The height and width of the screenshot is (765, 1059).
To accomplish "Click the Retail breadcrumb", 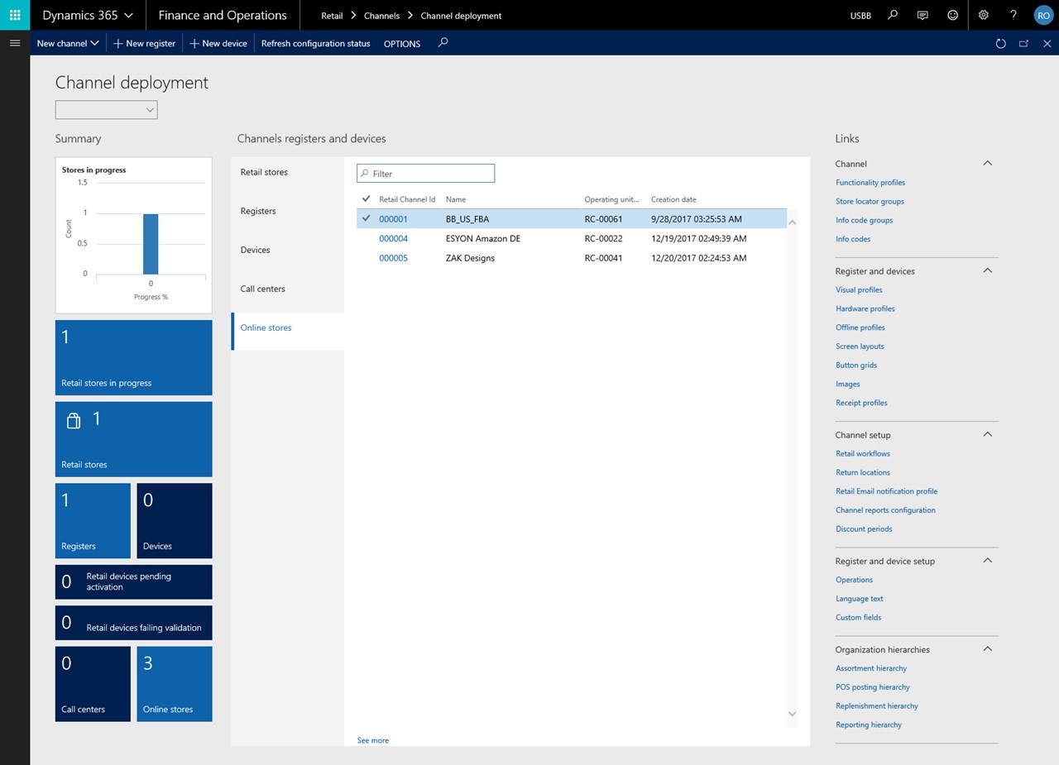I will pyautogui.click(x=332, y=16).
